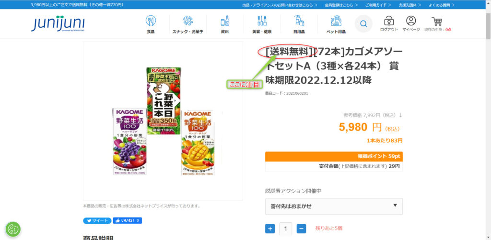
Task: Open the 食品 food category icon
Action: point(151,21)
